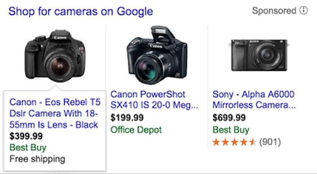Select the Canon PowerShot SX410 camera image

pos(157,55)
